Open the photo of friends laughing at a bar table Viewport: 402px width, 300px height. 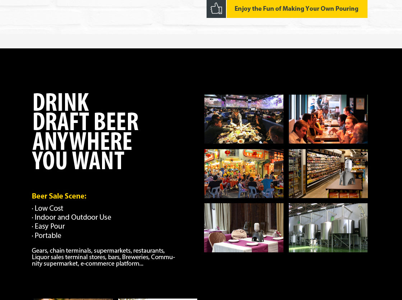(x=328, y=119)
